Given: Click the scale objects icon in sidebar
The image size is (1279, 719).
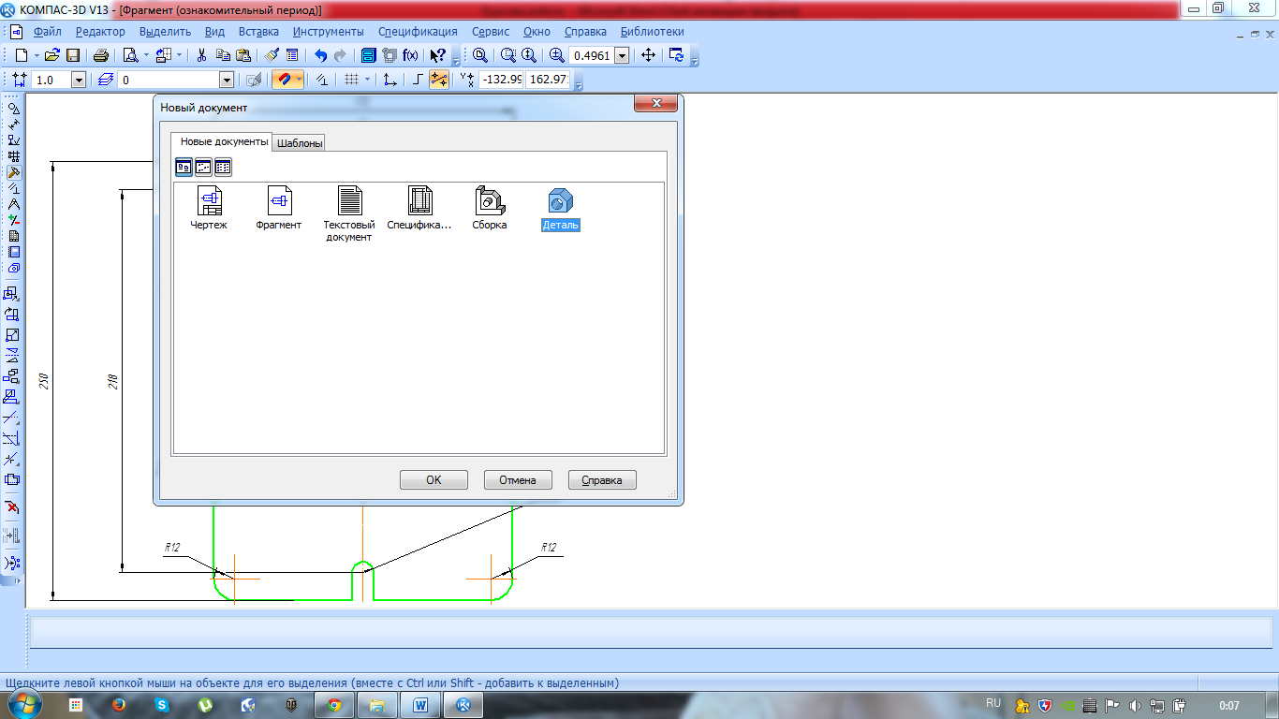Looking at the screenshot, I should [12, 335].
